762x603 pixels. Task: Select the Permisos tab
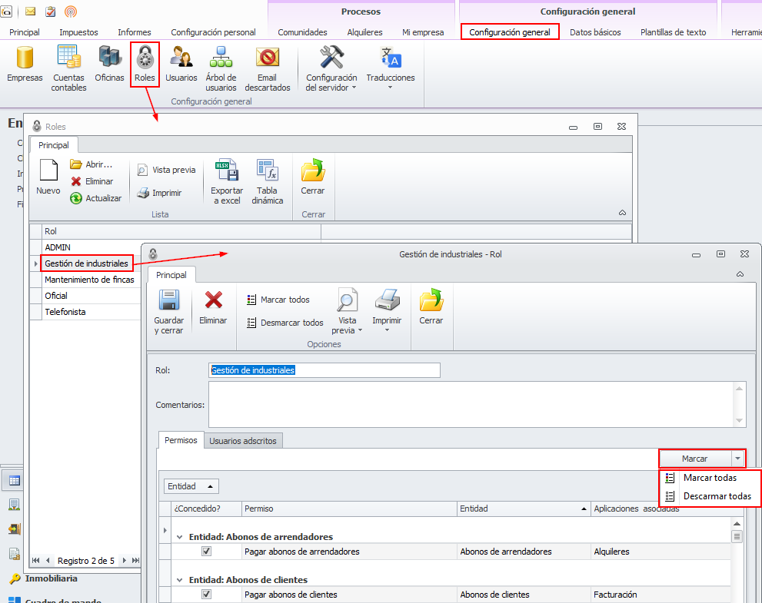click(181, 440)
